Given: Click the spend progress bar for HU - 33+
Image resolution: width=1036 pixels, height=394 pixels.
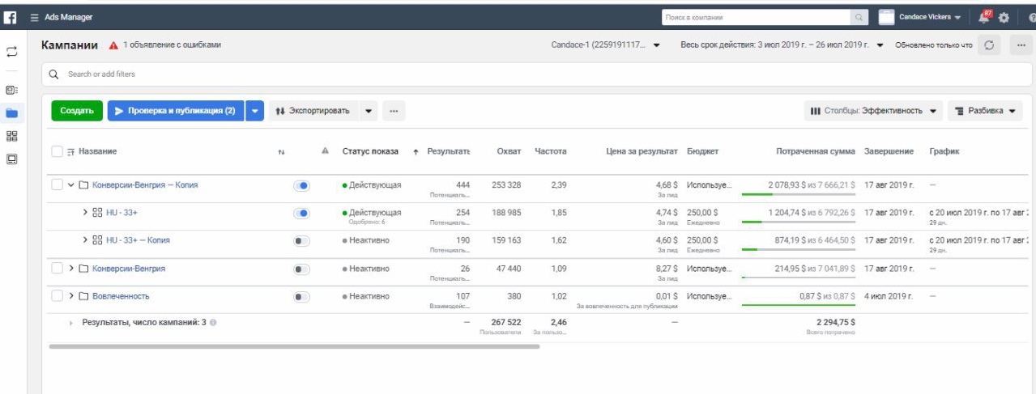Looking at the screenshot, I should pyautogui.click(x=799, y=222).
